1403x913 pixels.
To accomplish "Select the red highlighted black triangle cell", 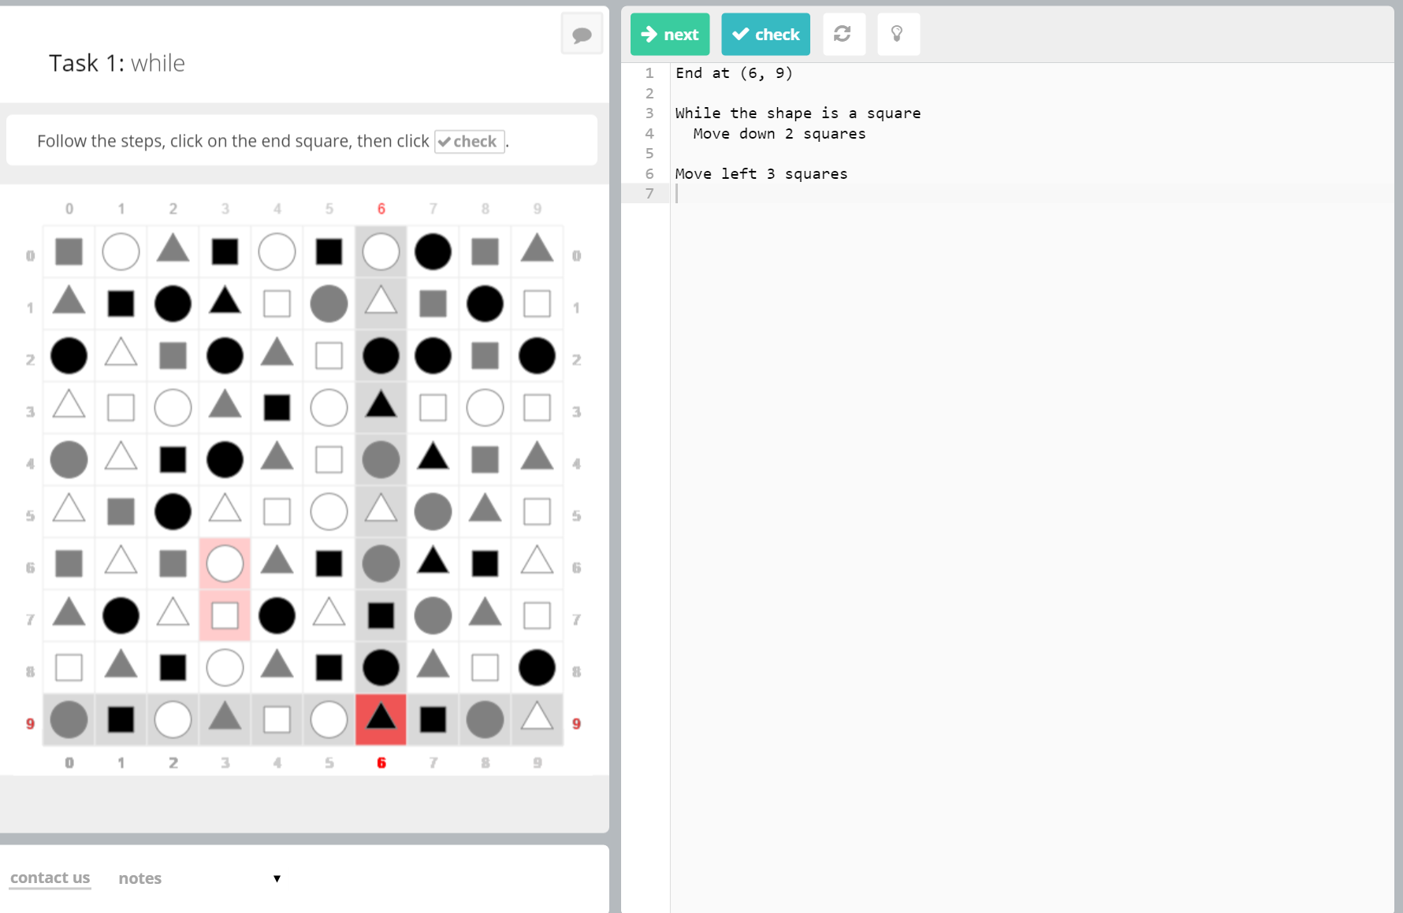I will pos(381,719).
